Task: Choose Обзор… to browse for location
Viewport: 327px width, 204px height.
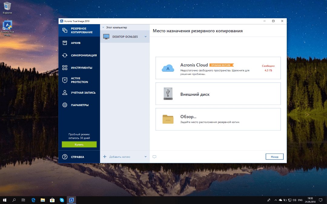Action: click(x=218, y=119)
